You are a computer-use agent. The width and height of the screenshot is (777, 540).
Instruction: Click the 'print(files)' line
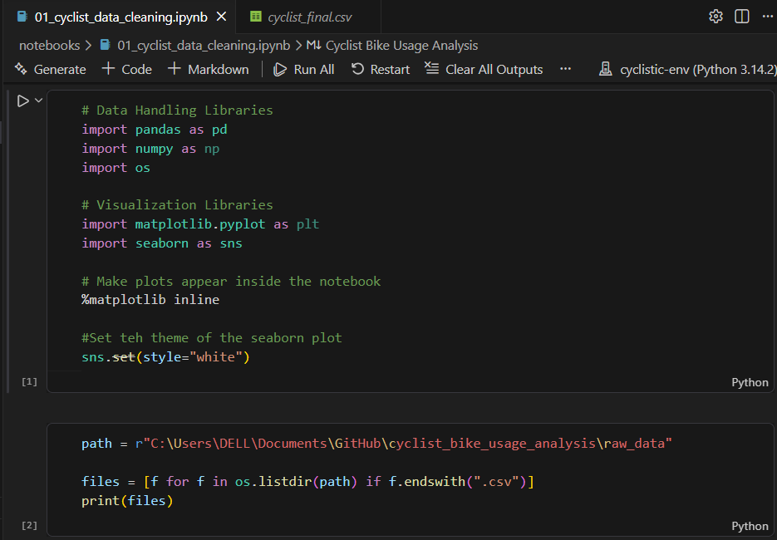click(127, 500)
